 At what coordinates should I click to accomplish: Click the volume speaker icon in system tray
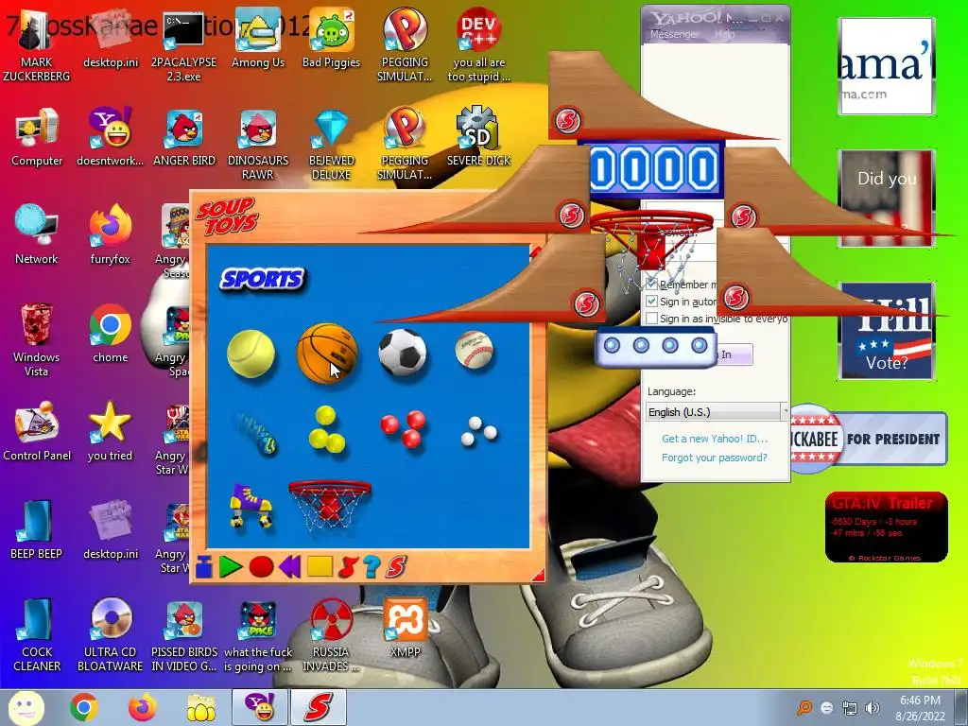pos(873,708)
